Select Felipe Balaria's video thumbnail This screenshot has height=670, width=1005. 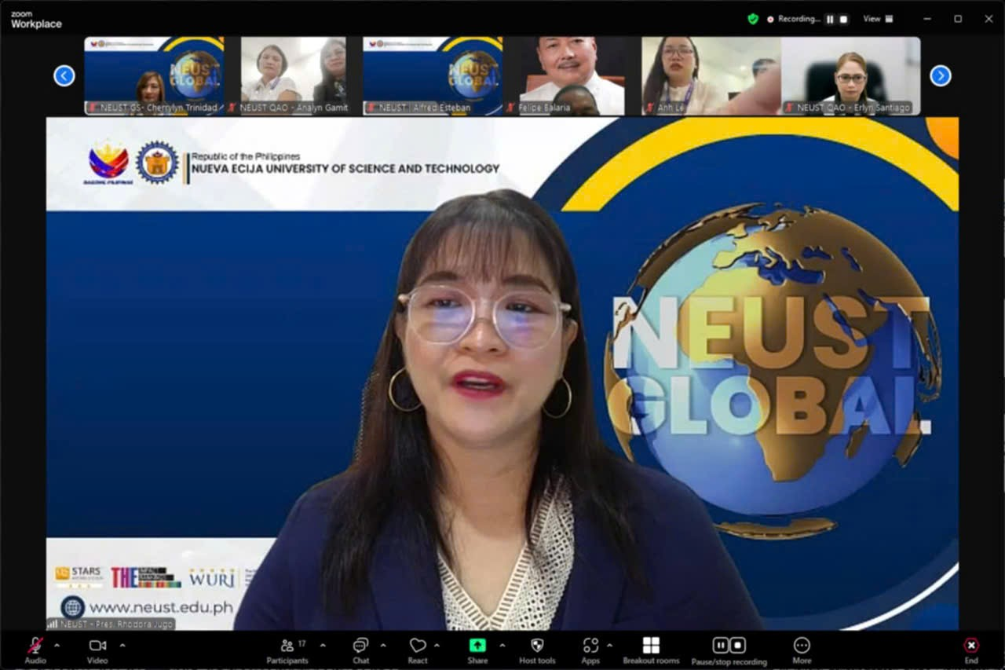click(572, 76)
